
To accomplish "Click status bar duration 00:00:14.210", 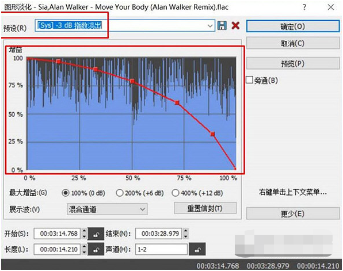I will click(x=318, y=266).
